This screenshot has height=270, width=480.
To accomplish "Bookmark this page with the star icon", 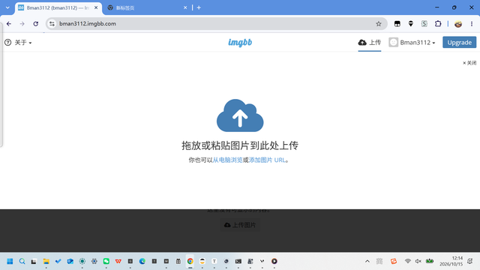I will point(378,24).
